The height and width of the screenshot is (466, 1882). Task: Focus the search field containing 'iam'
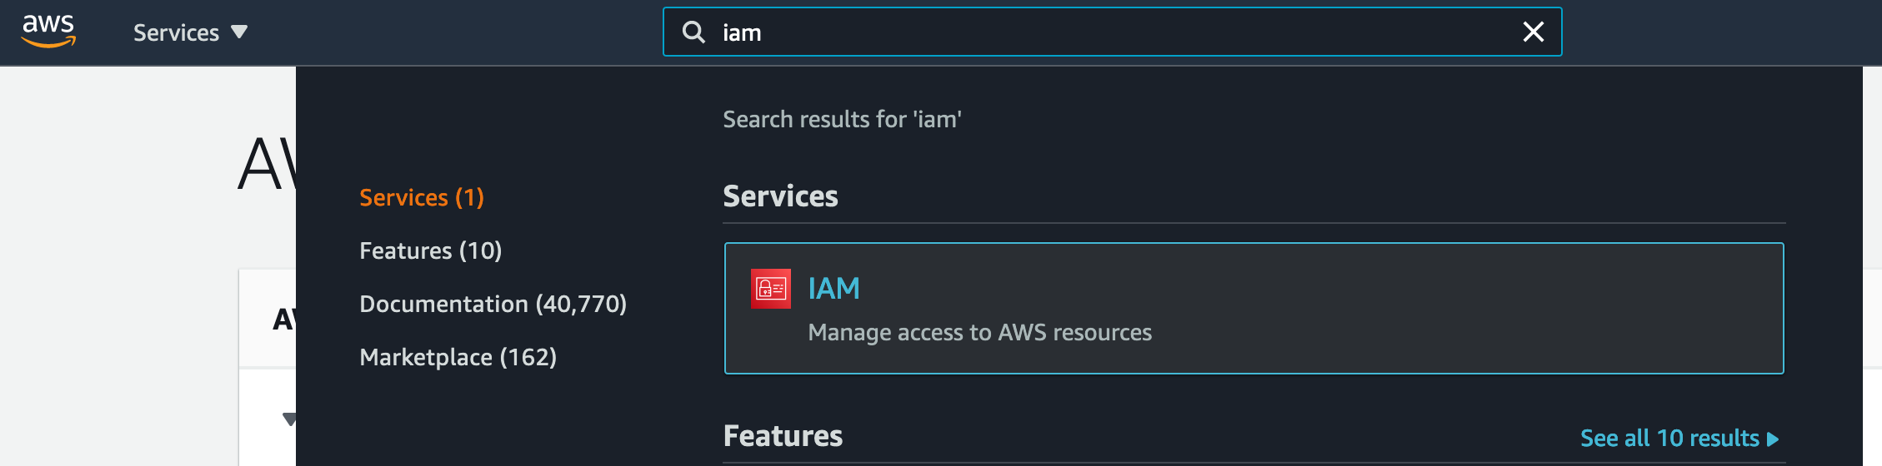pos(1112,32)
